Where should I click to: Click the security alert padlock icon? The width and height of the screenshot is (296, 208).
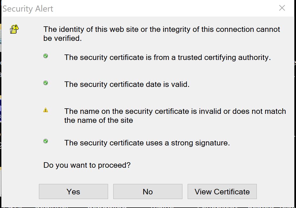(x=14, y=30)
